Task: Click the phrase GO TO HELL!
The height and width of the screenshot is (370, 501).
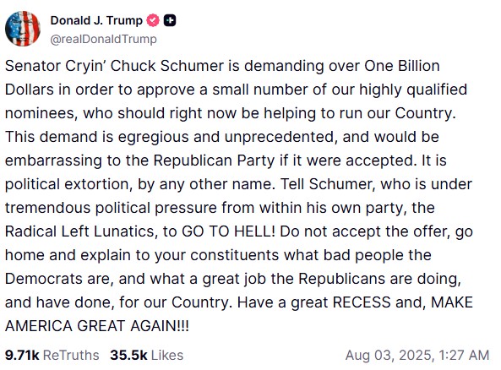Action: pos(228,231)
